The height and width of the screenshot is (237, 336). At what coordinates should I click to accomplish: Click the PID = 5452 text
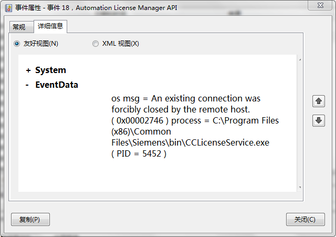point(139,153)
